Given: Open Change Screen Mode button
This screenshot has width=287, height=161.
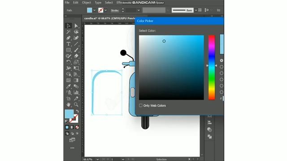Looking at the screenshot, I should 72,140.
